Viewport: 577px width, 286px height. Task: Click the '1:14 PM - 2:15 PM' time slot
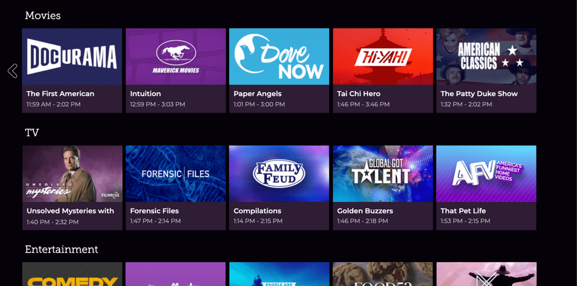[258, 221]
